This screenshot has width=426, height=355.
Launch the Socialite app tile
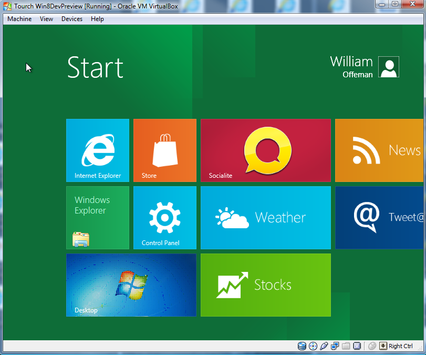coord(265,150)
